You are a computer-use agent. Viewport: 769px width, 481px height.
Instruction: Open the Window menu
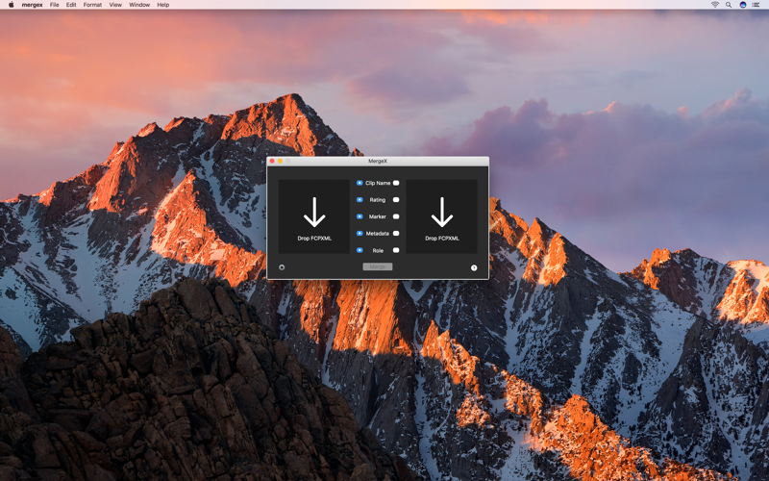click(x=139, y=5)
